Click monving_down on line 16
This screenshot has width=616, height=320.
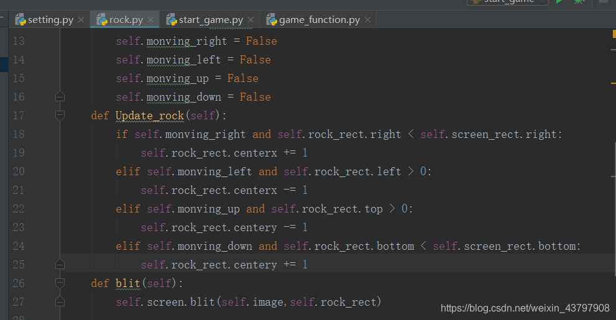[183, 97]
